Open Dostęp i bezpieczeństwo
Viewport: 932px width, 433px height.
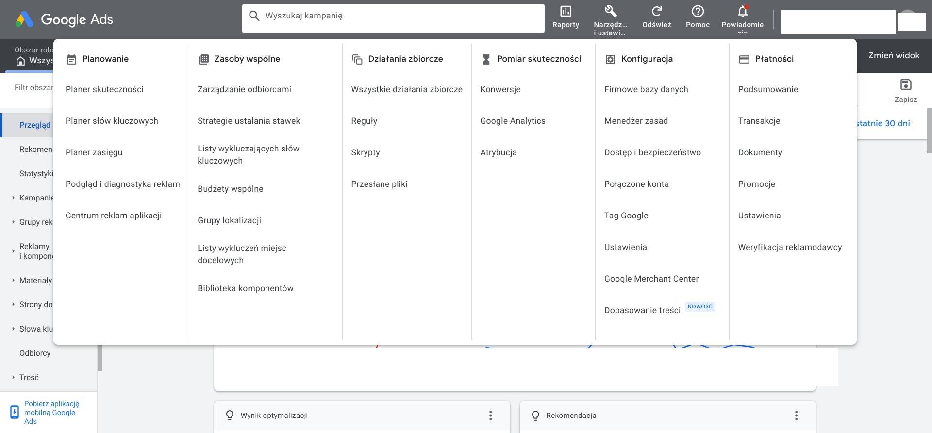point(652,152)
